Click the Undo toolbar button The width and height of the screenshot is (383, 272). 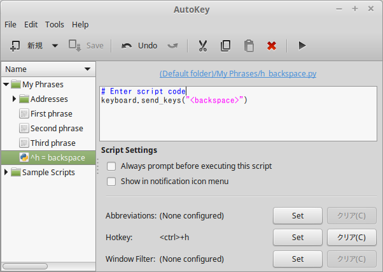pyautogui.click(x=139, y=46)
